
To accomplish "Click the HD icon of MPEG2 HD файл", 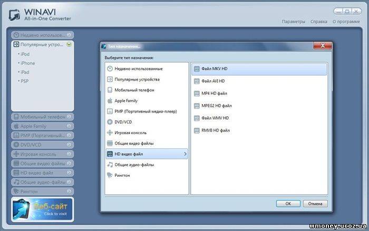I will tap(197, 106).
